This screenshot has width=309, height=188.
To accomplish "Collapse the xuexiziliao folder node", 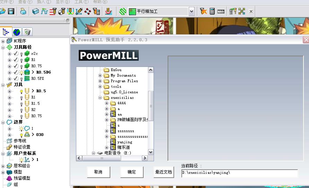I will click(x=100, y=97).
